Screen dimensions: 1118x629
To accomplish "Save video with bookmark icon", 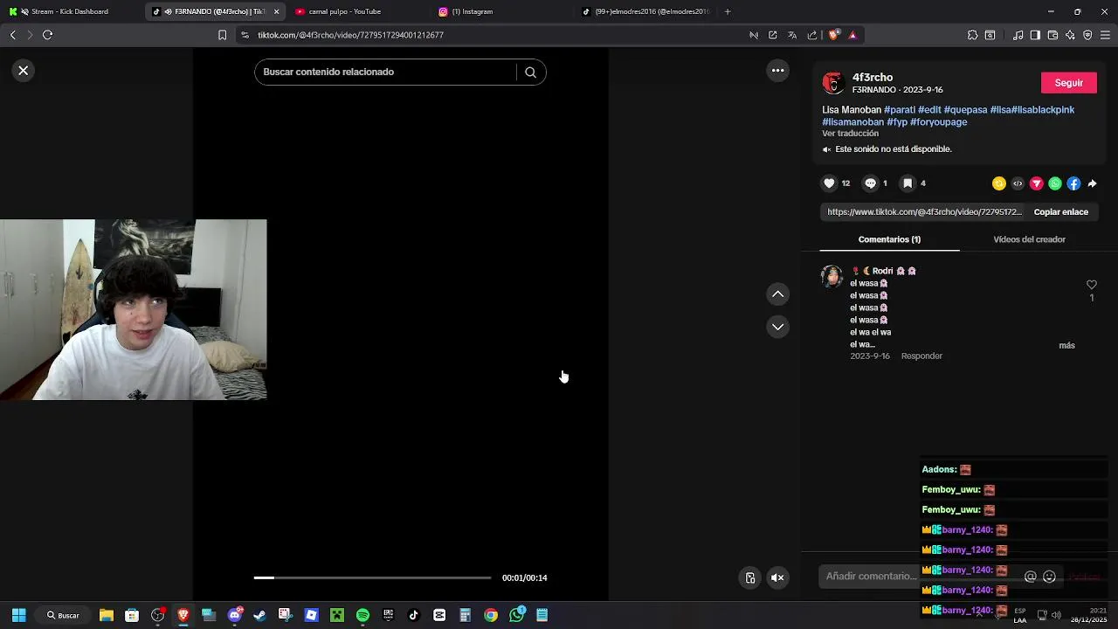I will pyautogui.click(x=908, y=183).
